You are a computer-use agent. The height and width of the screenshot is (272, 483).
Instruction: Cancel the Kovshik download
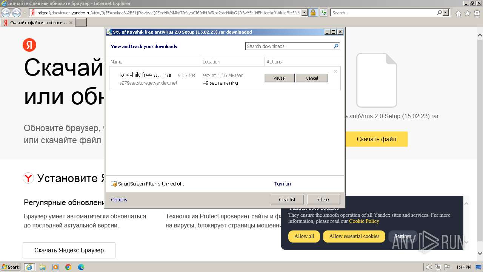tap(312, 78)
